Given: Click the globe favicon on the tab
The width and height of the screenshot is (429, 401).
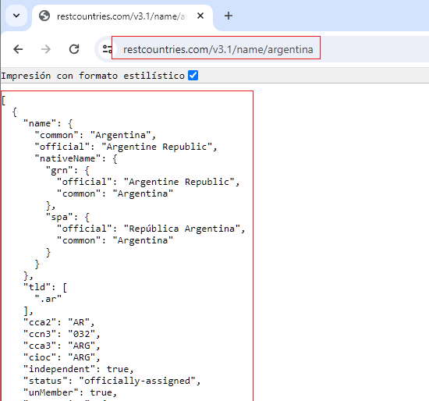Looking at the screenshot, I should click(44, 16).
